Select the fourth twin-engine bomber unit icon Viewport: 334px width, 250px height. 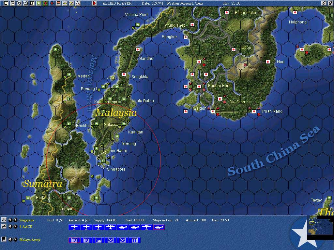coord(110,227)
